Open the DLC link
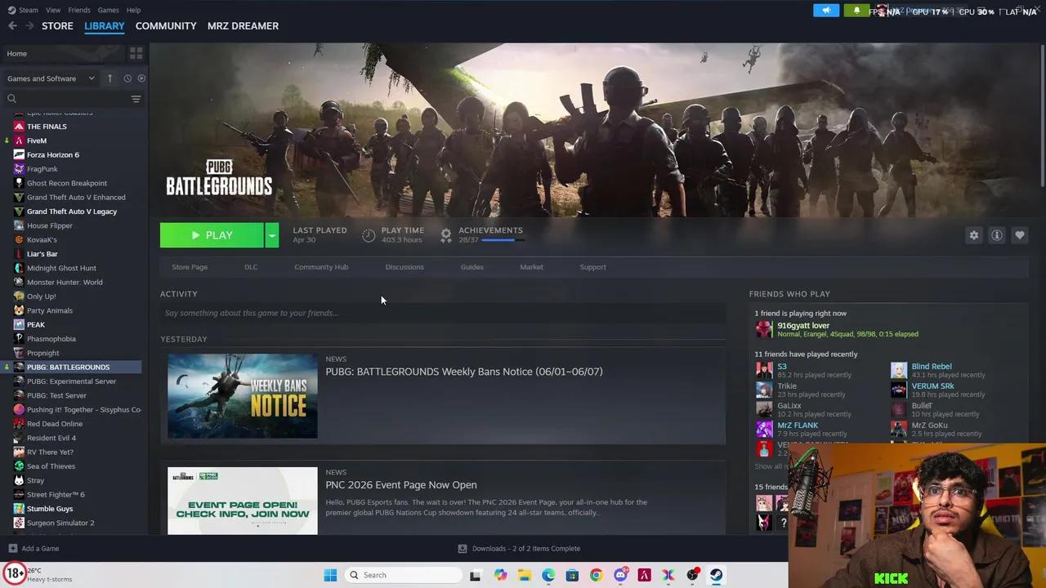This screenshot has width=1046, height=588. (x=251, y=267)
